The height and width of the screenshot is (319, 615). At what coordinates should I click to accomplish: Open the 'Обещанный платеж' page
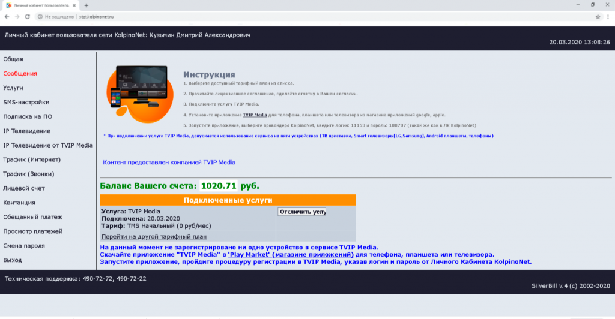click(32, 217)
